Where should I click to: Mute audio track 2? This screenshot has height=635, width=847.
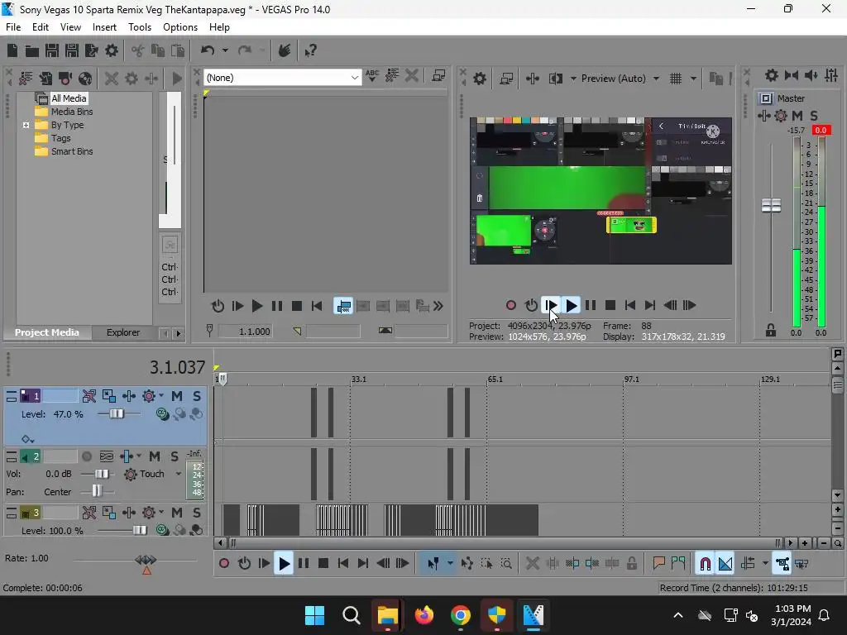(x=155, y=456)
